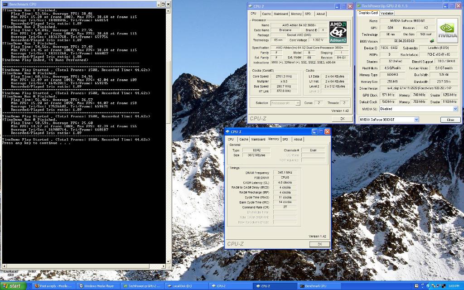The height and width of the screenshot is (290, 464).
Task: Click the BIOS save chip icon in GPU-Z
Action: tap(432, 41)
